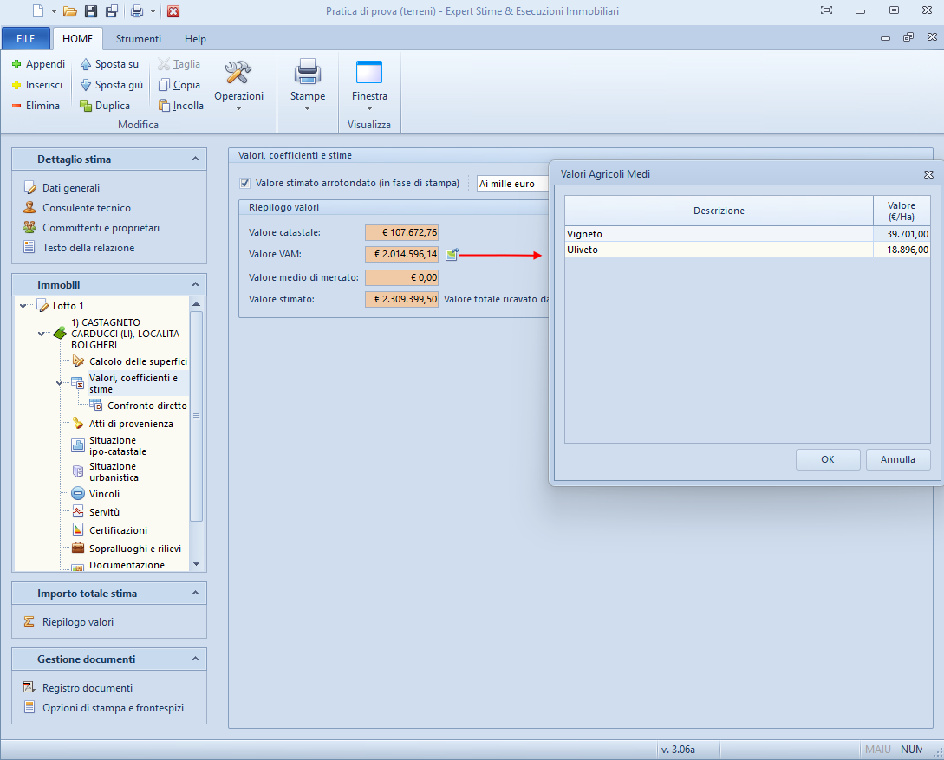Open Riepilogo valori link in sidebar
Viewport: 944px width, 760px height.
[x=77, y=622]
